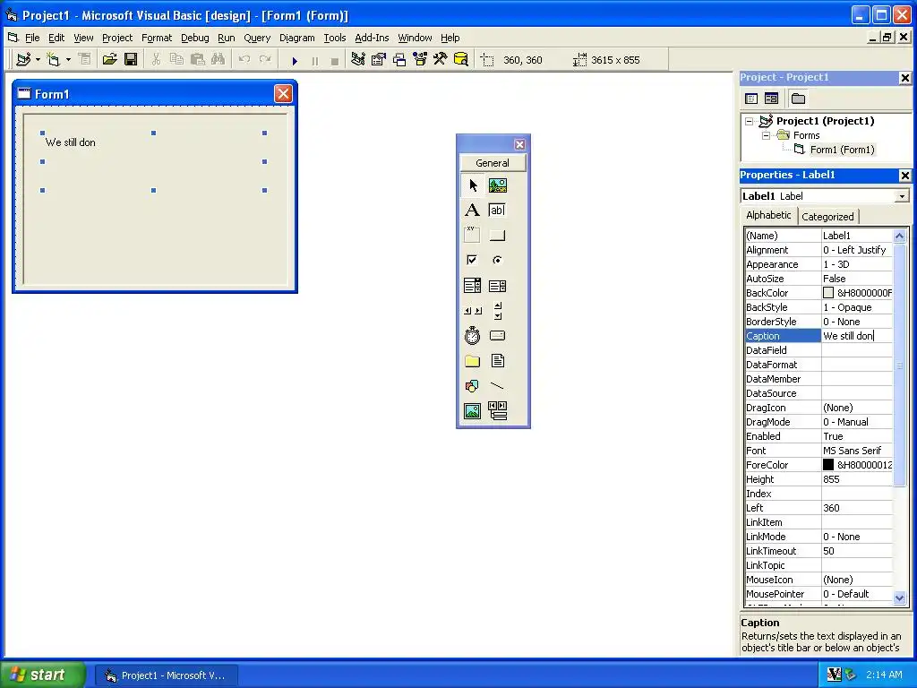Click the BackColor swatch in Properties
The width and height of the screenshot is (917, 688).
[828, 293]
